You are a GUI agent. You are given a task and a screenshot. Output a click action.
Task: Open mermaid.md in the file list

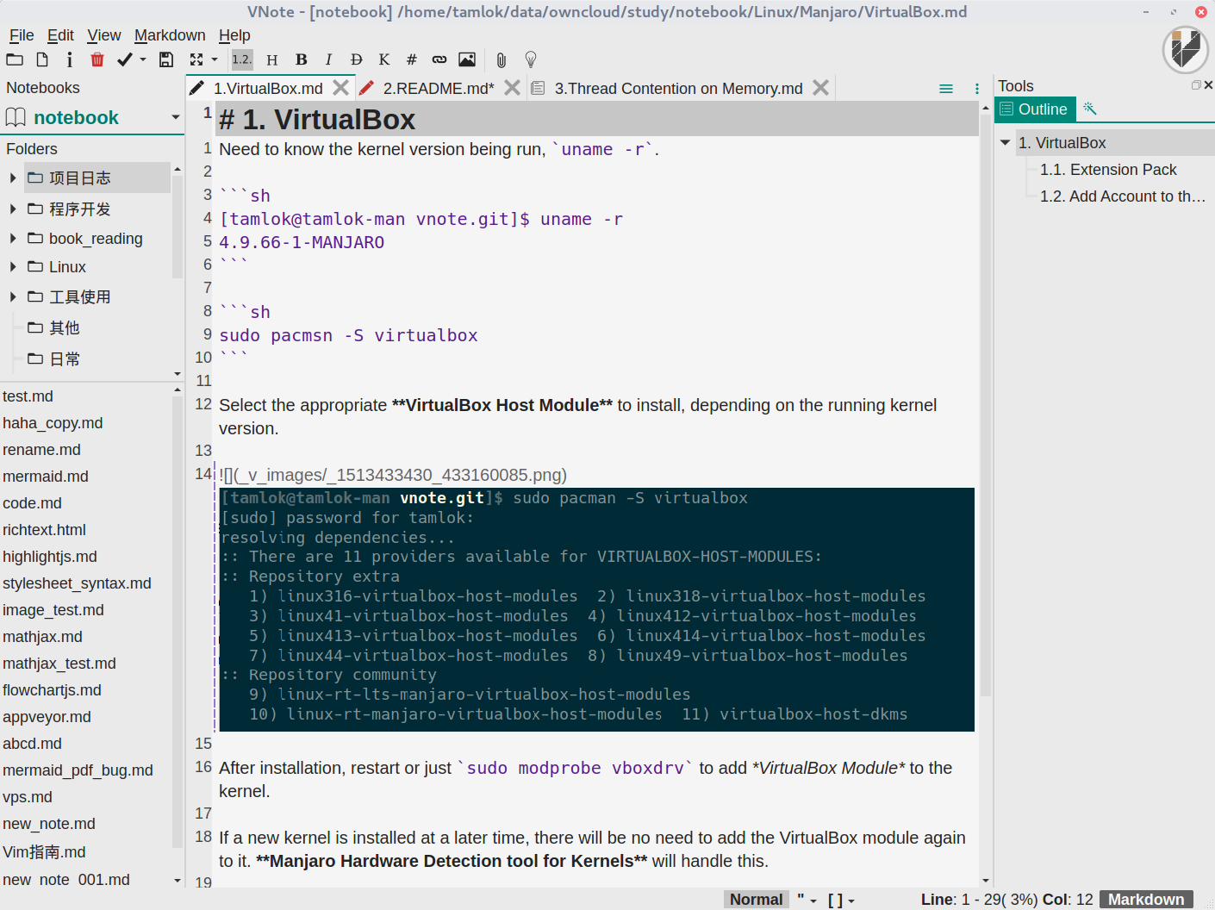[x=46, y=477]
